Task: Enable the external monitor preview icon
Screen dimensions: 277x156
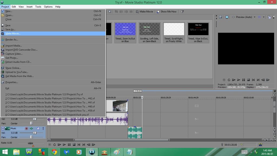Action: point(227,17)
